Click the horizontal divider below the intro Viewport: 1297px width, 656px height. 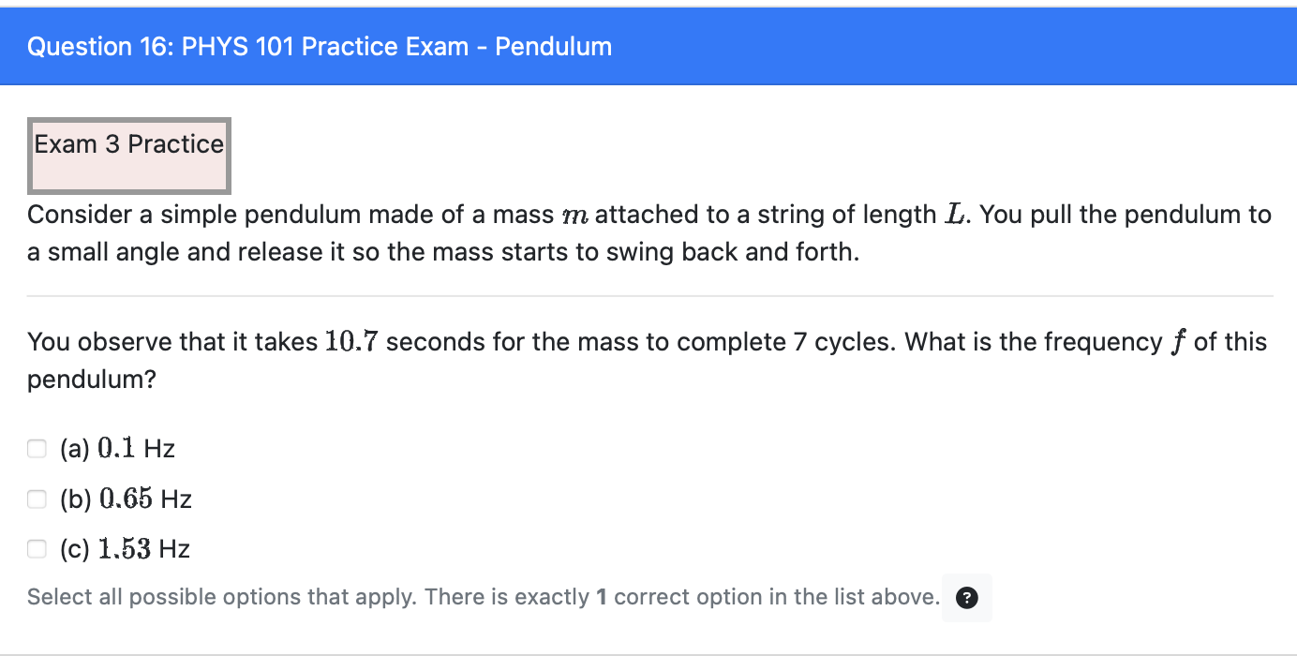click(648, 293)
